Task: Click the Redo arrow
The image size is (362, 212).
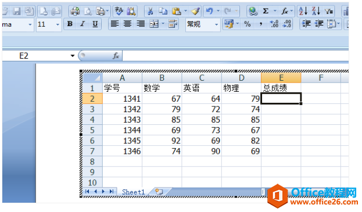Action: coord(228,11)
